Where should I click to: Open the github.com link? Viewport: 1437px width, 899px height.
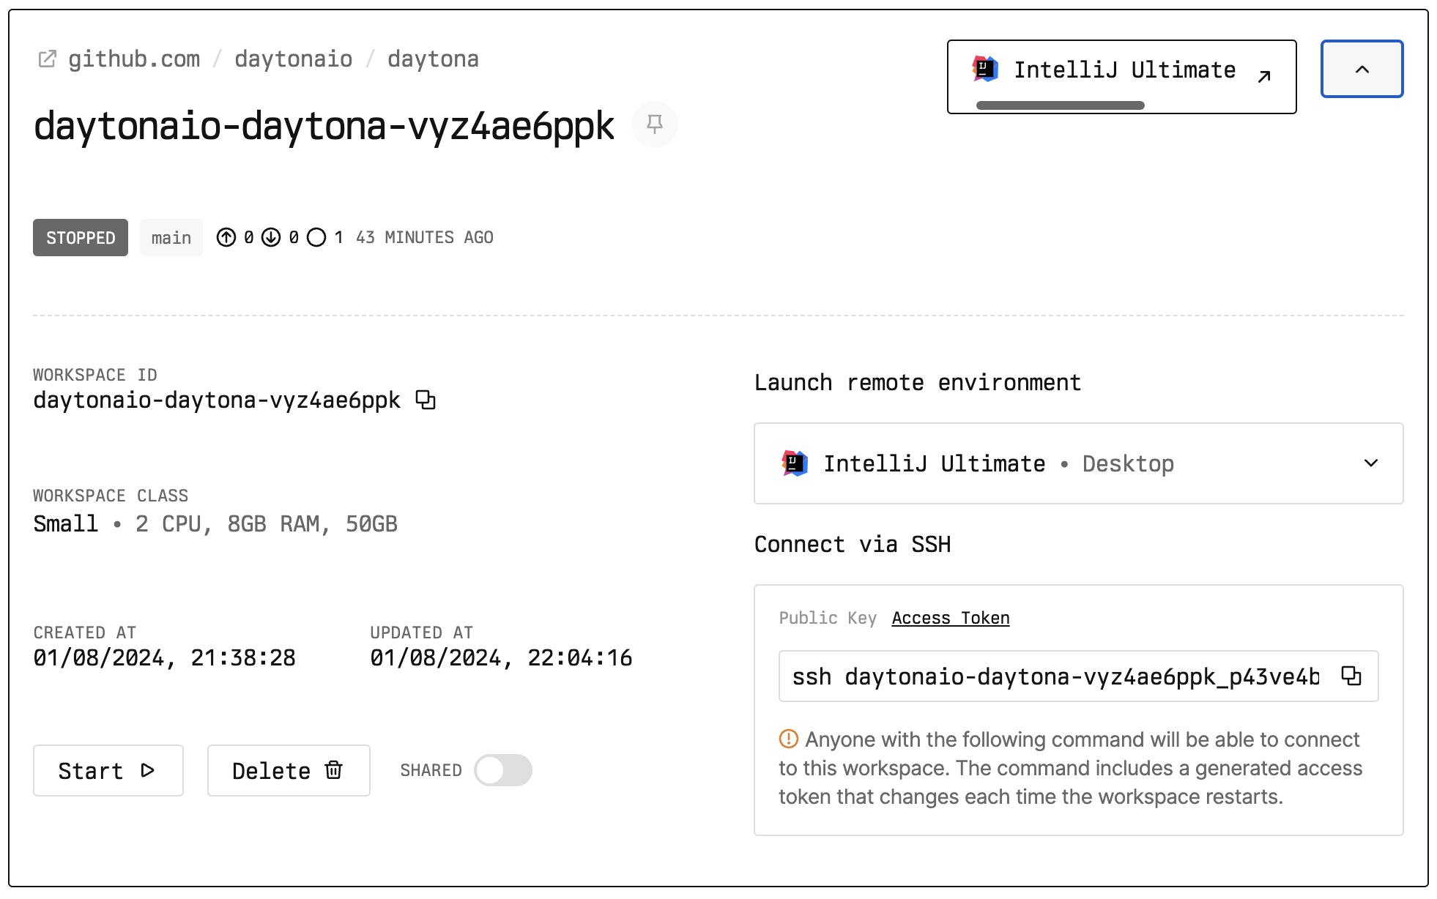point(134,59)
